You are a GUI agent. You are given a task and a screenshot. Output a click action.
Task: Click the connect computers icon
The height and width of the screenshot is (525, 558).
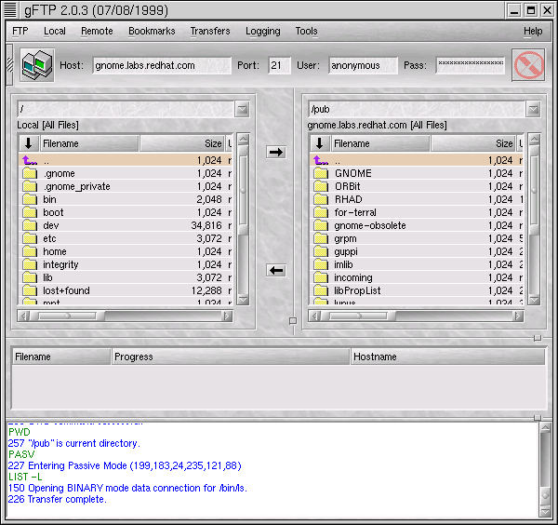coord(37,65)
